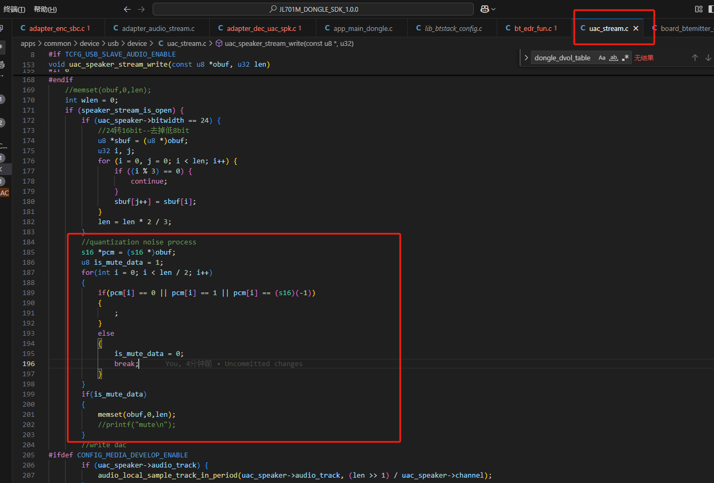Open the apps breadcrumb segment
This screenshot has width=714, height=483.
28,43
